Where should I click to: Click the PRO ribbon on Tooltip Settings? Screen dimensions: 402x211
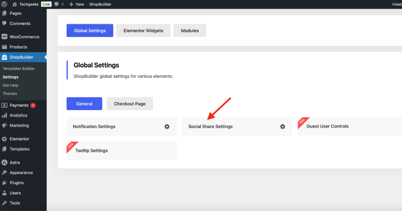(71, 146)
